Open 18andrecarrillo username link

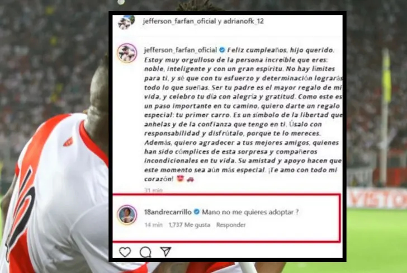[x=168, y=212]
